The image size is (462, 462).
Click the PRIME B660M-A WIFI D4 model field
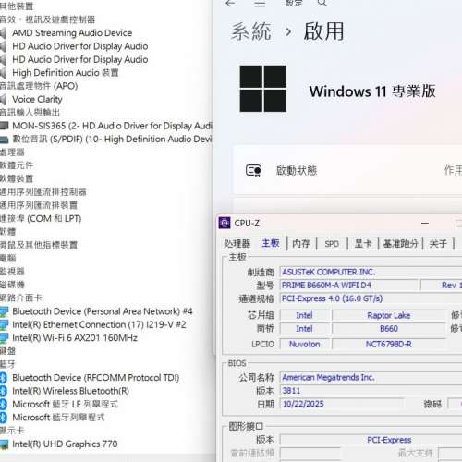coord(348,286)
